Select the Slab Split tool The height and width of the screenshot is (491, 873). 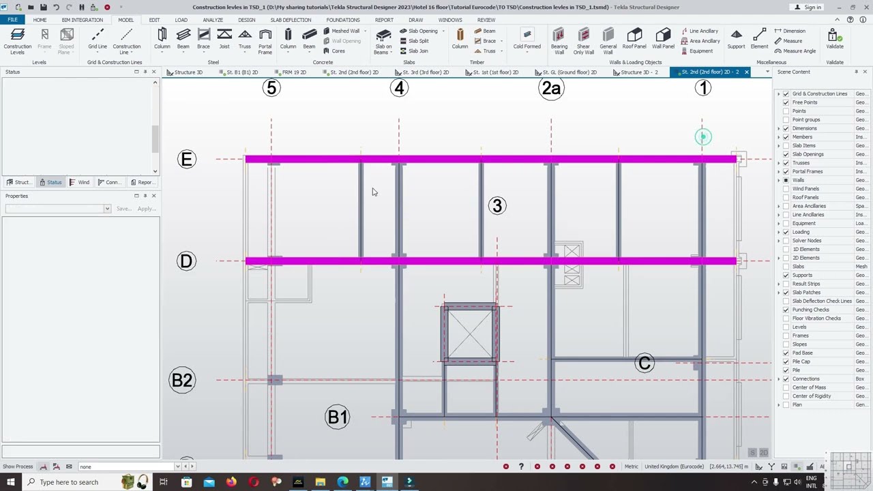coord(415,41)
